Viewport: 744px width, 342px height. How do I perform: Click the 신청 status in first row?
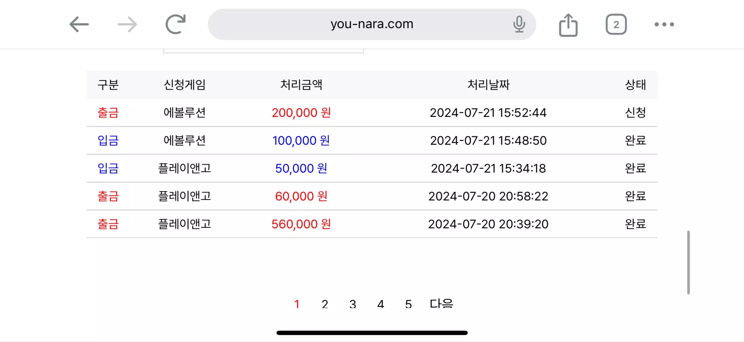(x=636, y=112)
